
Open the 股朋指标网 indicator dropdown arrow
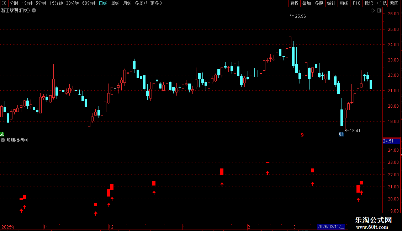(x=3, y=140)
